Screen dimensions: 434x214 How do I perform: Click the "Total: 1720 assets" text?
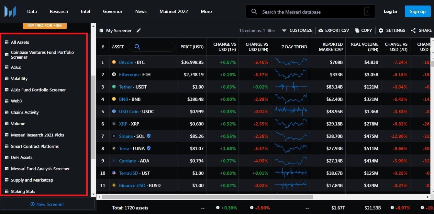pos(130,208)
